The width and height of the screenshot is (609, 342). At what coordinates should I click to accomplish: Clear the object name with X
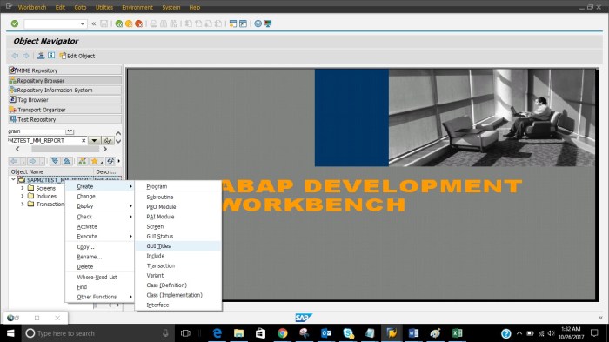pos(84,140)
